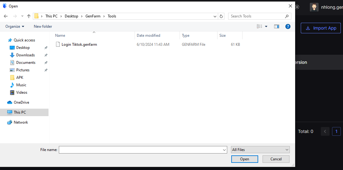Viewport: 343px width, 170px height.
Task: Click the search magnifier icon
Action: point(287,16)
